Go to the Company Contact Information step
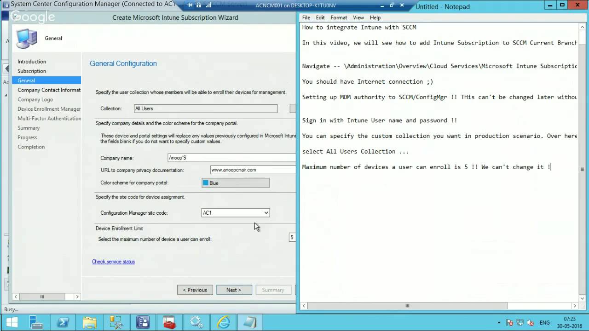 (x=49, y=90)
